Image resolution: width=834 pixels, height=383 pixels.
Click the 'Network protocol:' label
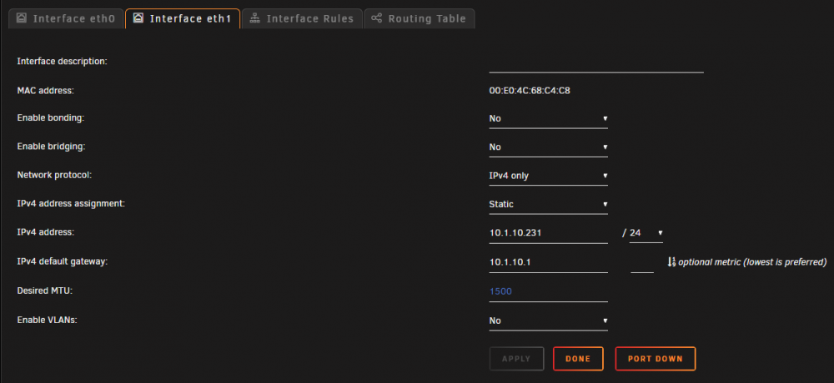54,176
